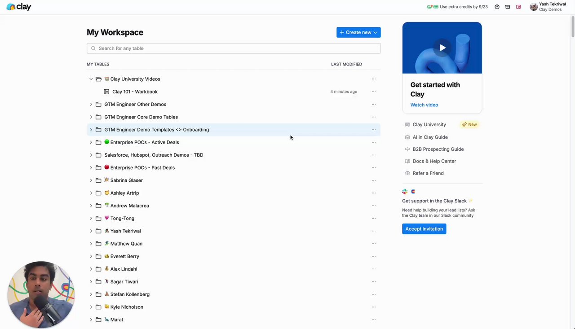Open the AI in Clay Guide link
This screenshot has height=329, width=575.
pos(430,137)
